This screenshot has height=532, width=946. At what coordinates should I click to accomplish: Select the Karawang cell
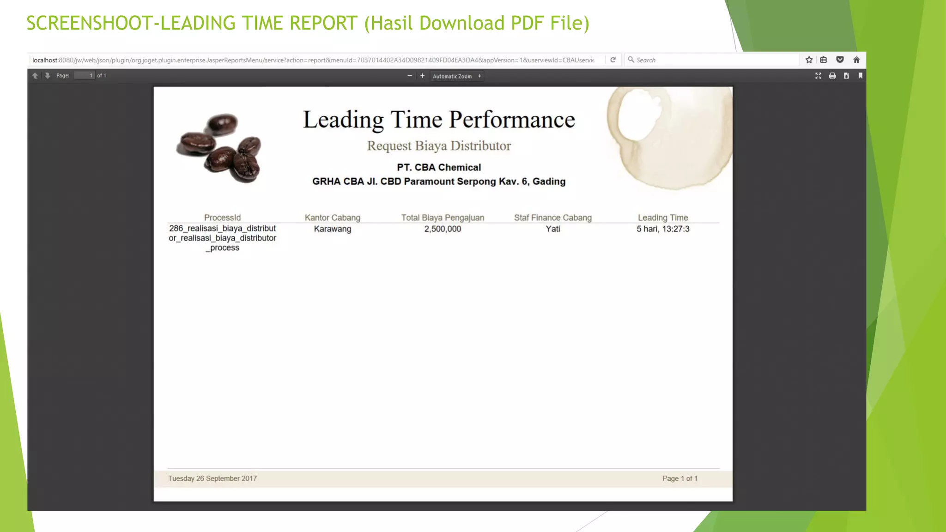point(333,229)
